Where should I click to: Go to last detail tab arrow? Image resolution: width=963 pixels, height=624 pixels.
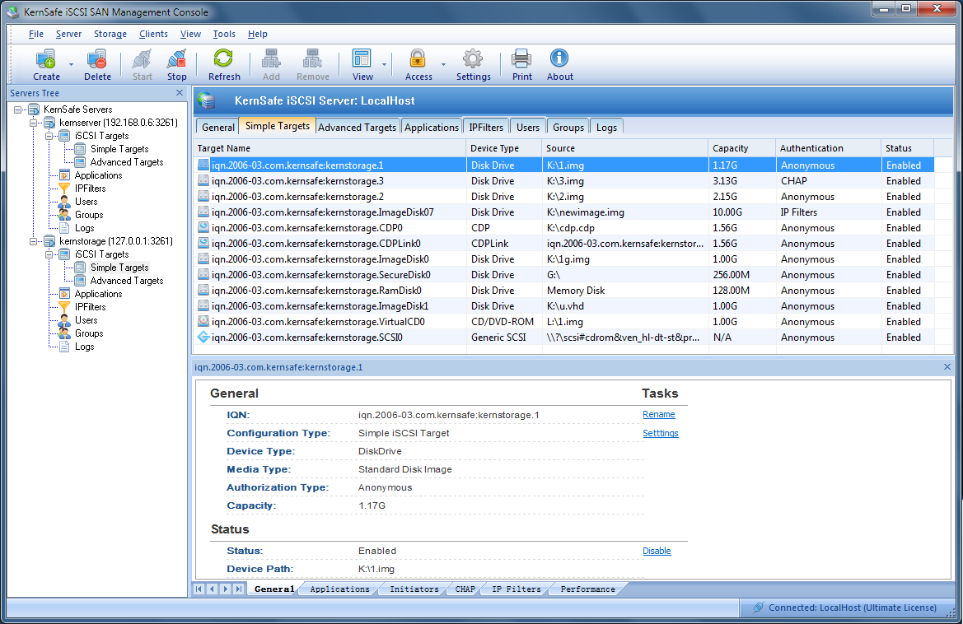tap(239, 589)
